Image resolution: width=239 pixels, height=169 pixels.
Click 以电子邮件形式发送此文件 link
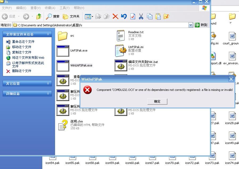click(28, 65)
